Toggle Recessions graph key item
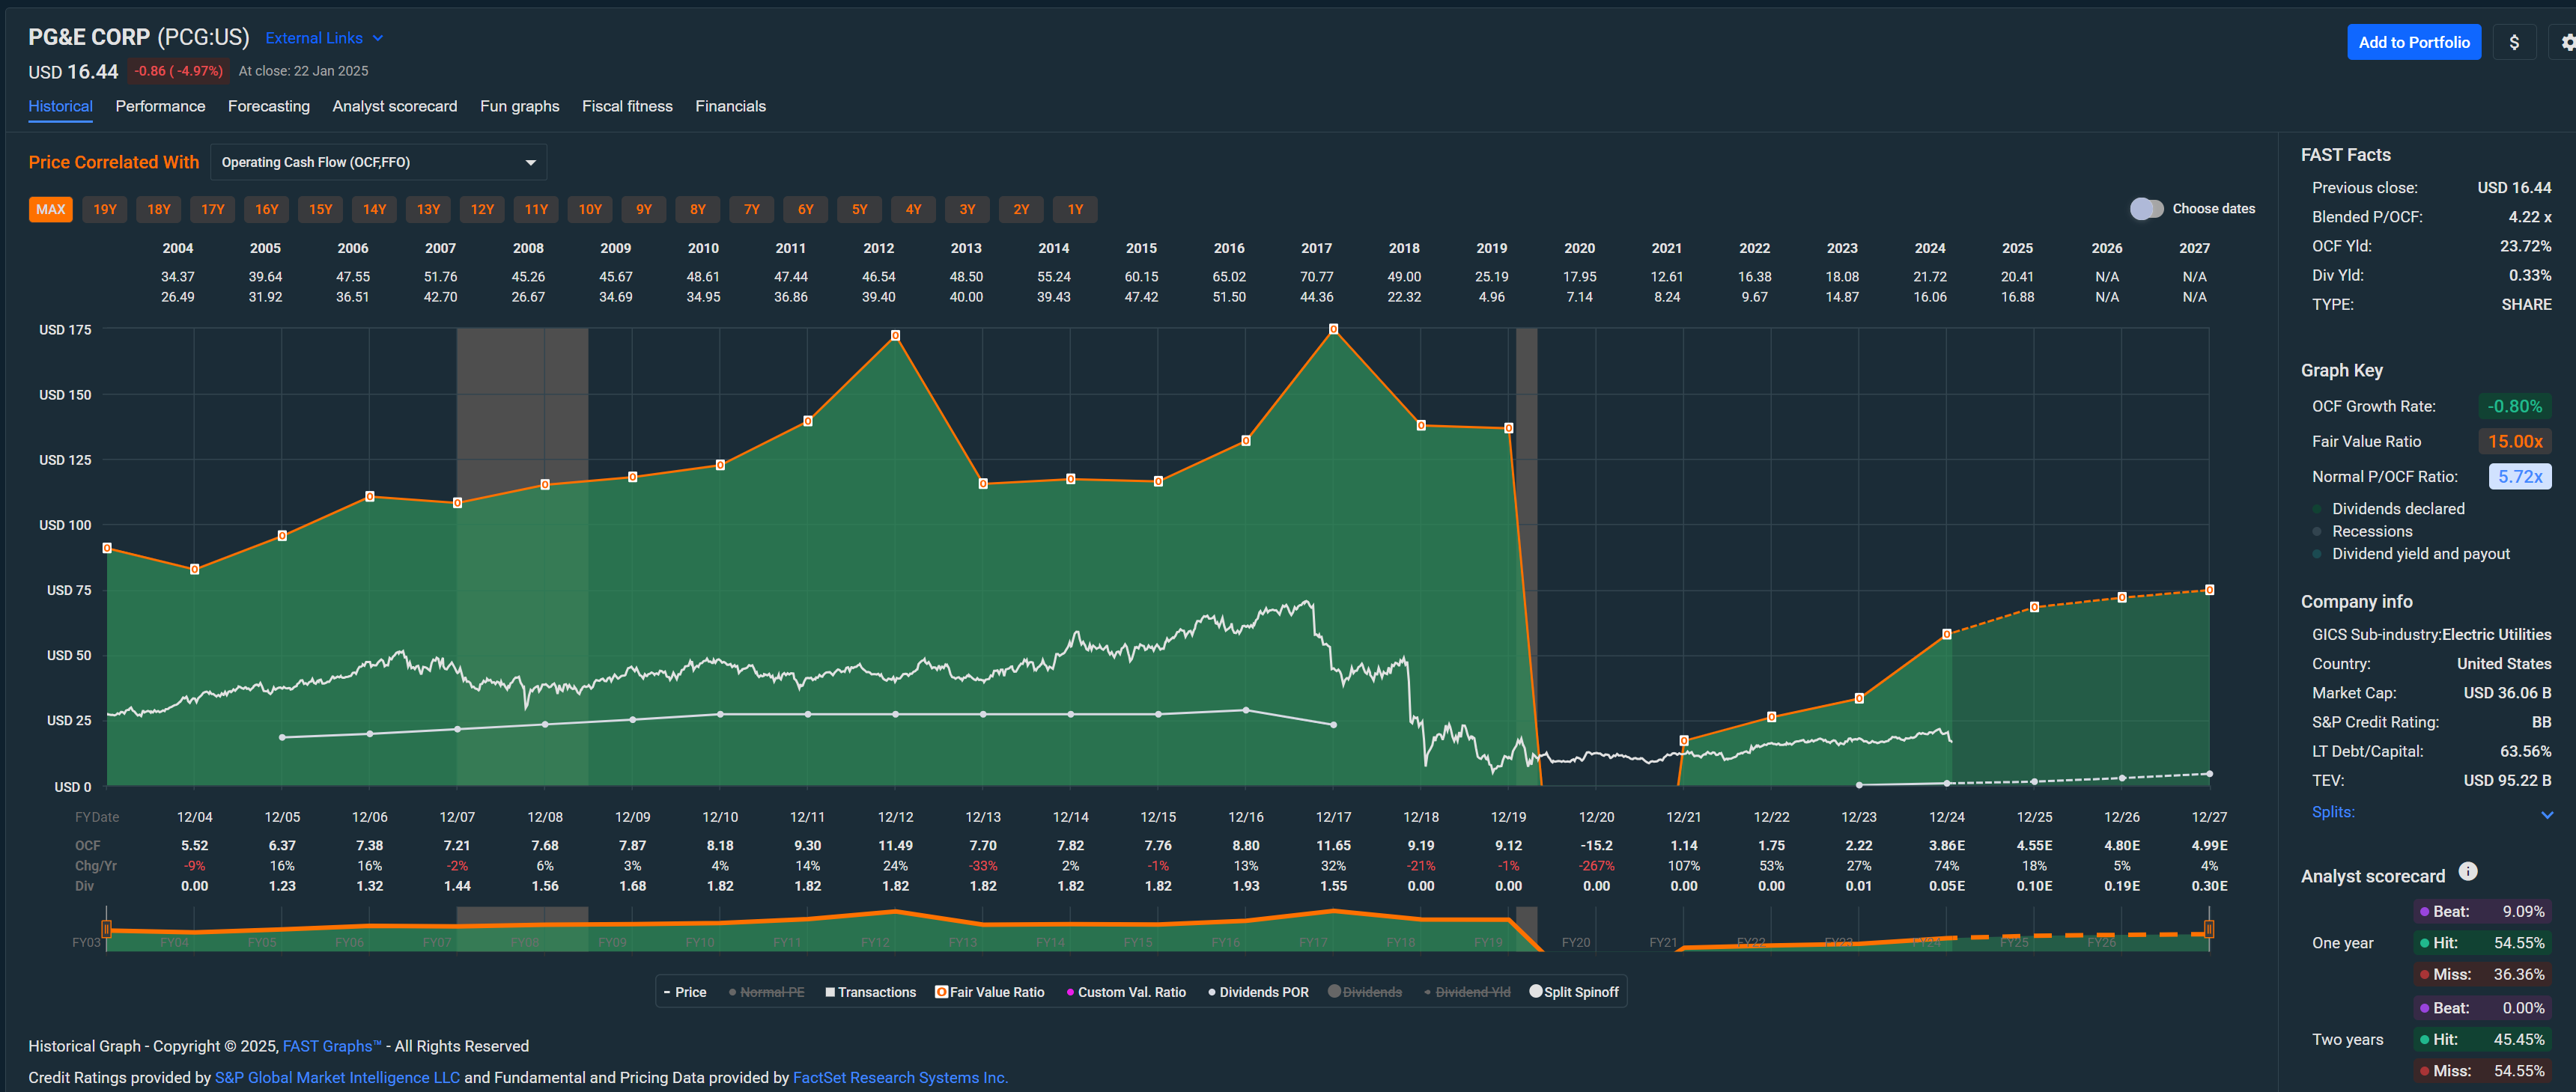Image resolution: width=2576 pixels, height=1092 pixels. point(2362,531)
